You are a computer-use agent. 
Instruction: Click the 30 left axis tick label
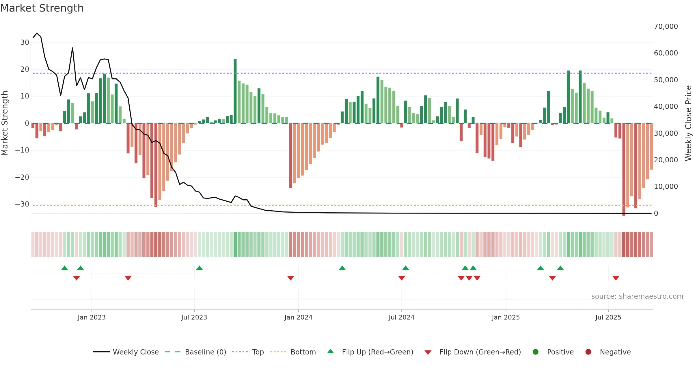click(x=25, y=42)
